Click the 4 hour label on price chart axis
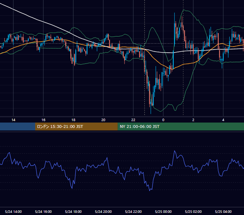244x215 pixels. tap(223, 120)
